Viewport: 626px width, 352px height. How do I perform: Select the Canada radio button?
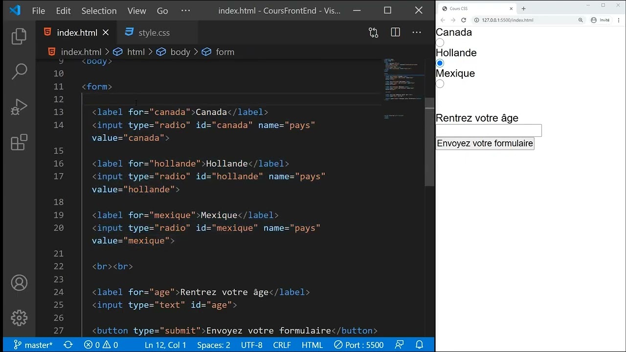[x=440, y=43]
